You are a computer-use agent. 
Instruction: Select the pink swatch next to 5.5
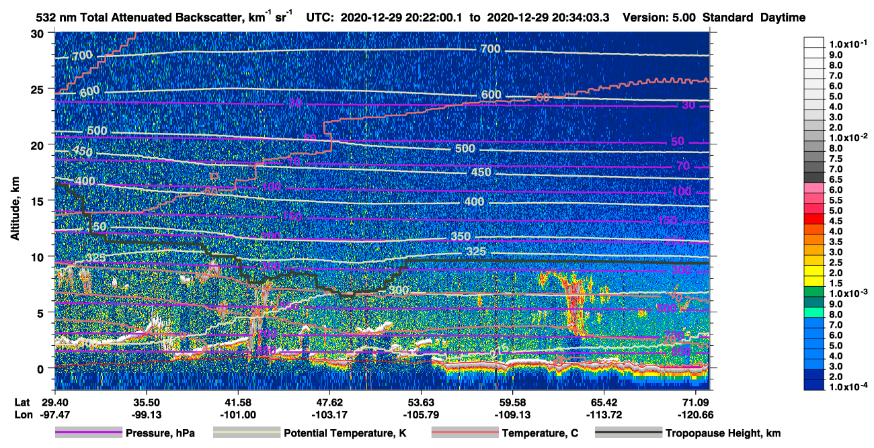click(814, 199)
